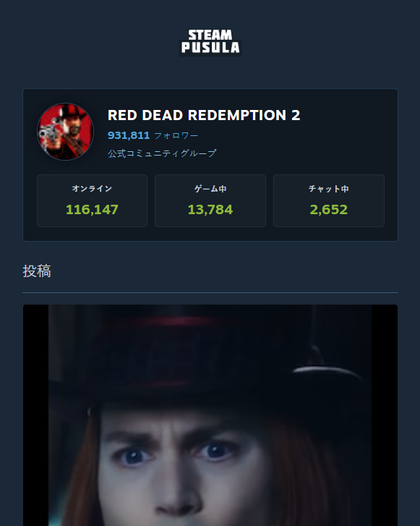The image size is (420, 526).
Task: Click the Steam Pusula logo
Action: pyautogui.click(x=210, y=42)
